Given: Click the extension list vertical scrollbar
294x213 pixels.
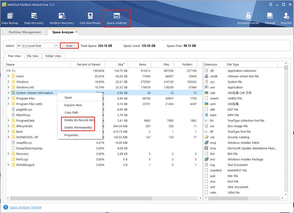Looking at the screenshot, I should (x=286, y=67).
